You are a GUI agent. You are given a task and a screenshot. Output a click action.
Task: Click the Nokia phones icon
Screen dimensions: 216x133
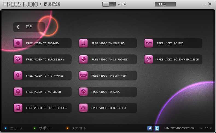(x=18, y=108)
